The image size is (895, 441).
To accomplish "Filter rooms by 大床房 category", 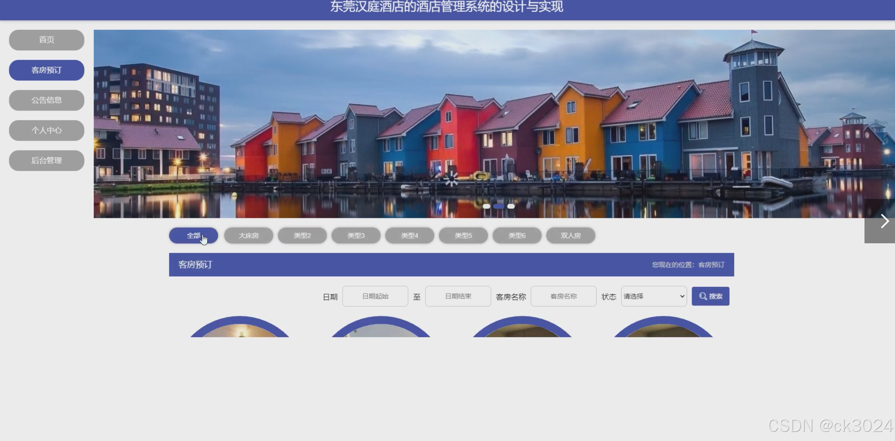I will tap(248, 235).
